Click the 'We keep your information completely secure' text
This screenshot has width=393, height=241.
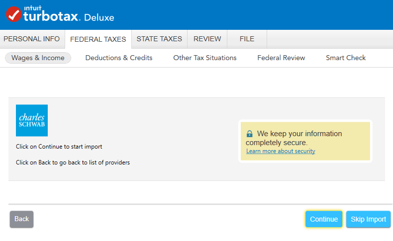294,138
